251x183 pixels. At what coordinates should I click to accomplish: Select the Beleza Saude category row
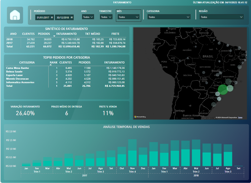point(65,72)
